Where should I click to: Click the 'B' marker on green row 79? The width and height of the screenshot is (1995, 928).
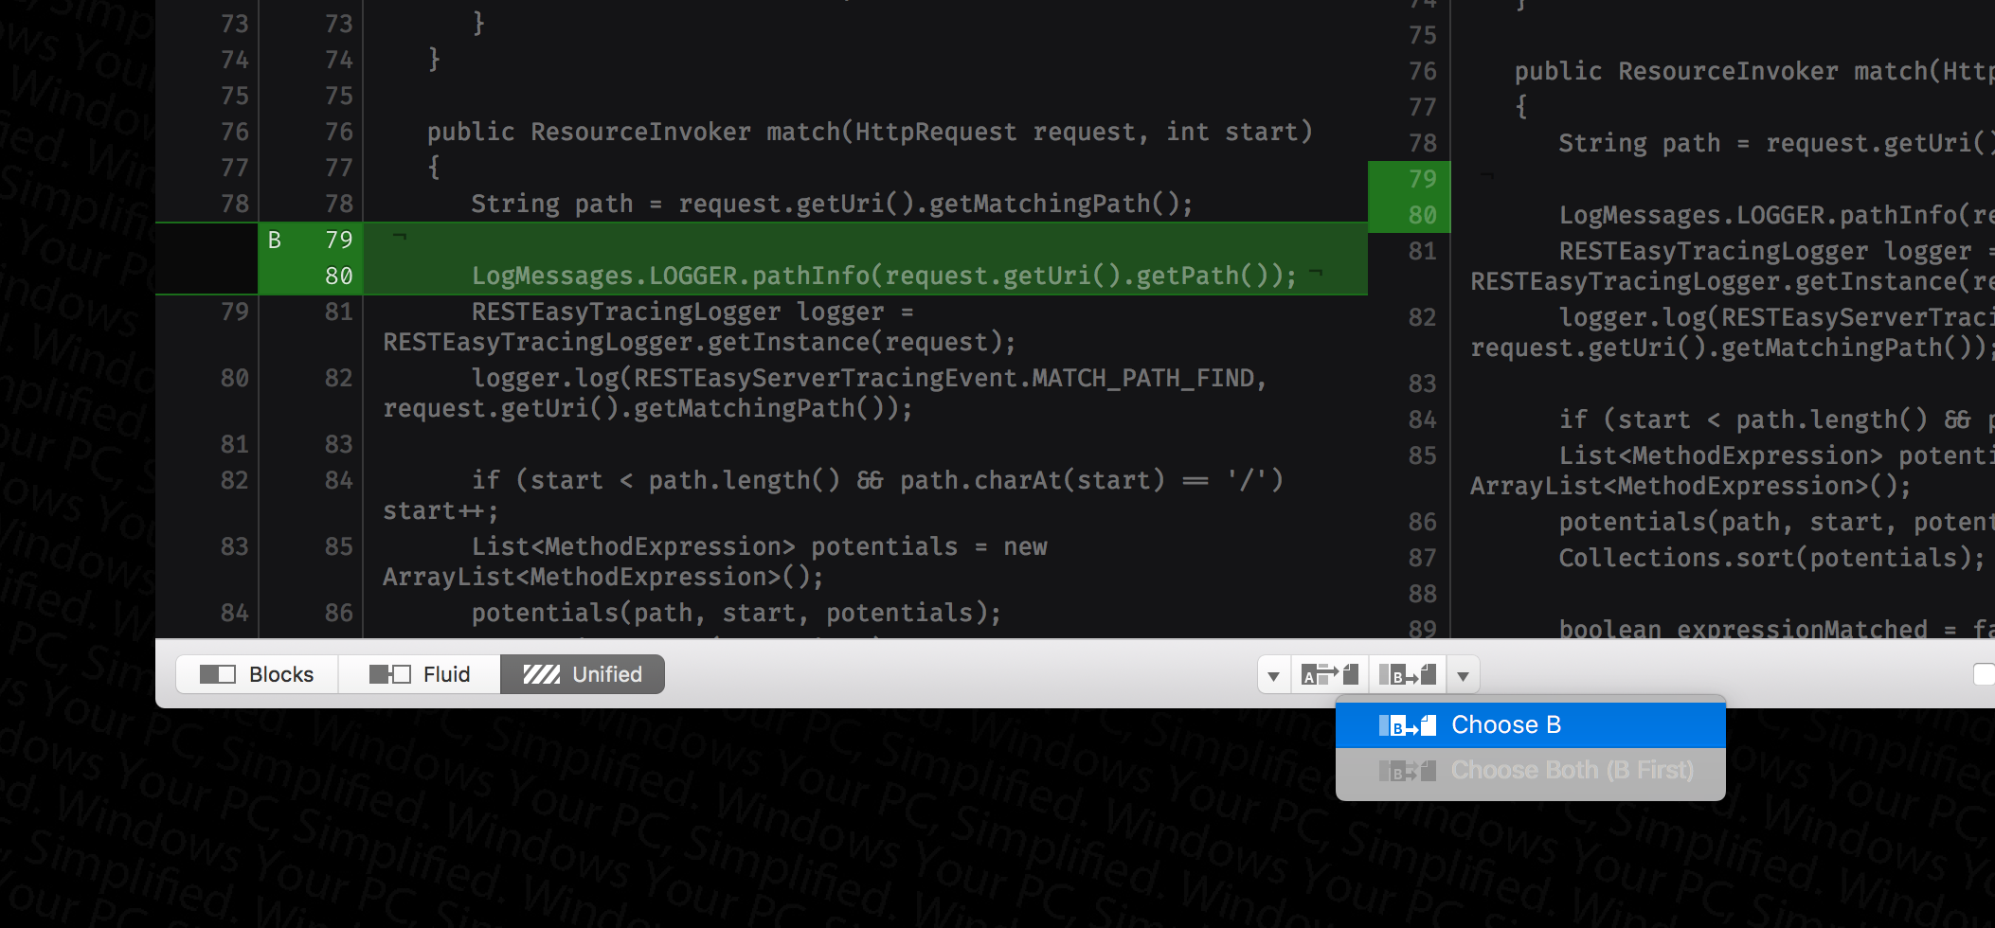275,241
